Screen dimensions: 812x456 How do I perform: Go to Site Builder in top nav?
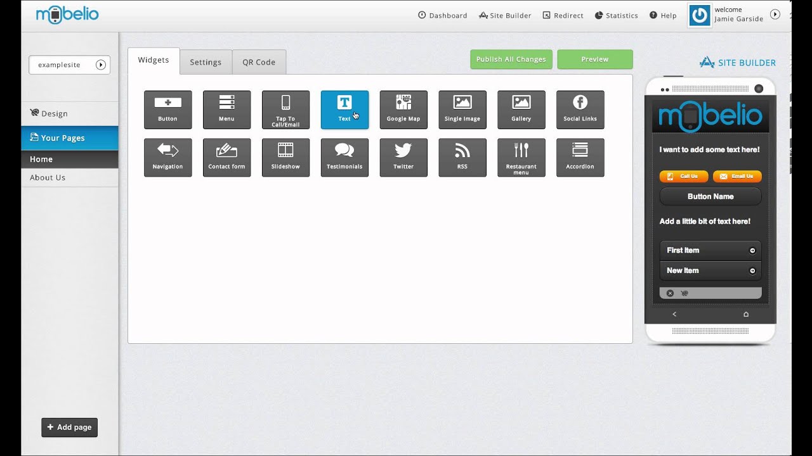(505, 15)
